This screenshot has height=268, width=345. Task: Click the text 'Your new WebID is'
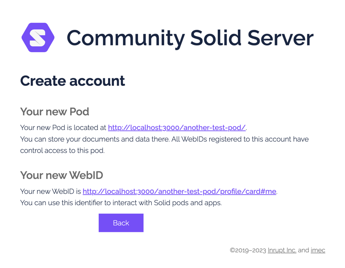(50, 191)
